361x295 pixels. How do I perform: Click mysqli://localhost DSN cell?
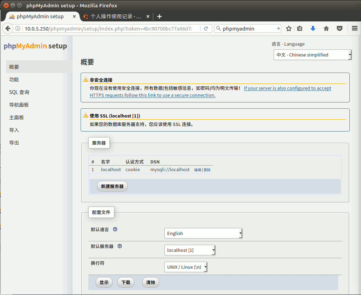pos(170,170)
